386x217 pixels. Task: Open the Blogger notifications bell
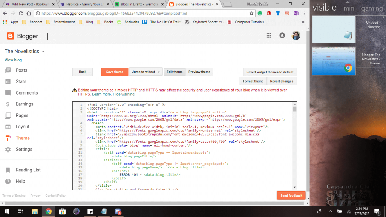click(x=282, y=35)
